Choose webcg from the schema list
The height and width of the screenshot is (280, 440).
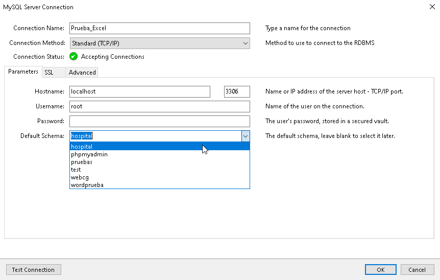tap(80, 177)
